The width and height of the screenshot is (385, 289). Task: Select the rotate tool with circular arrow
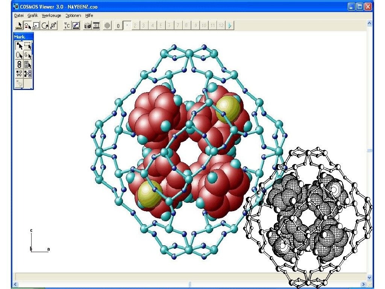coord(45,26)
